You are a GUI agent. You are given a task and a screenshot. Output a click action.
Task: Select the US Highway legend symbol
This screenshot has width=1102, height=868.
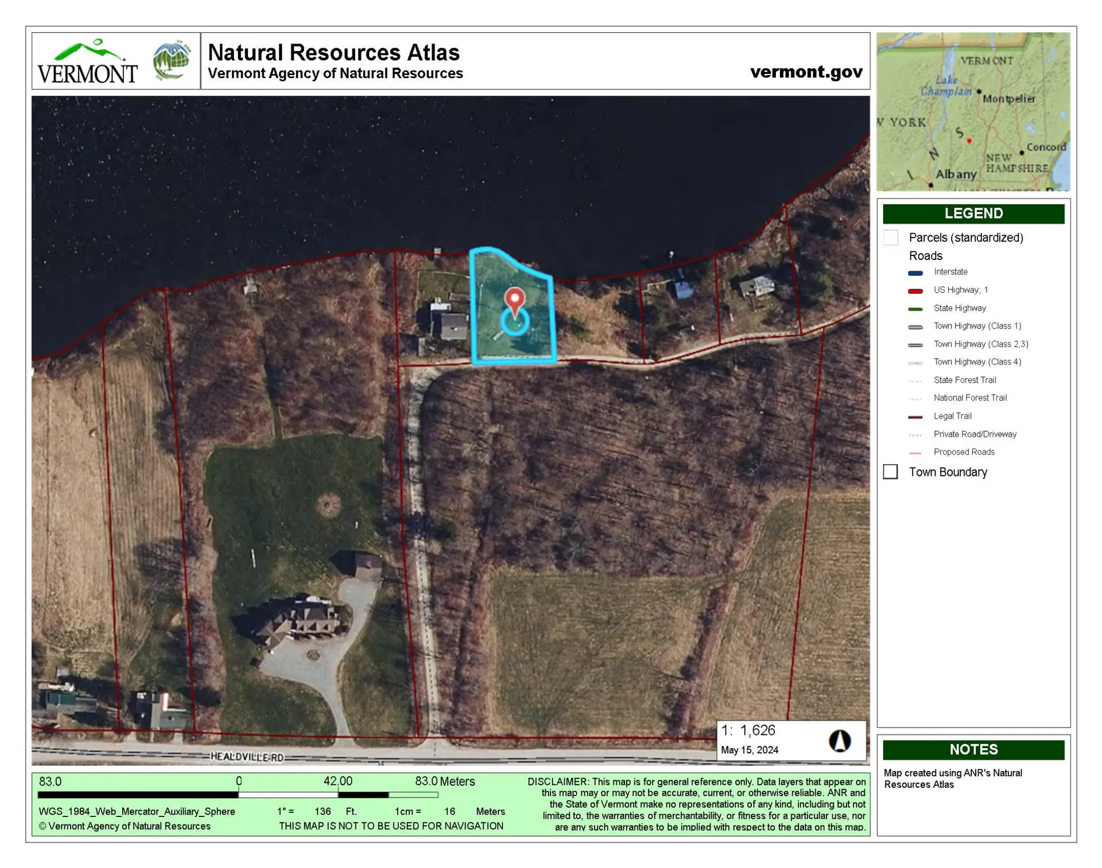915,290
